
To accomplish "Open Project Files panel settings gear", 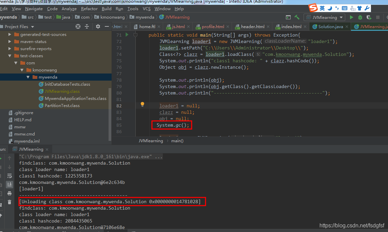I will [x=98, y=26].
